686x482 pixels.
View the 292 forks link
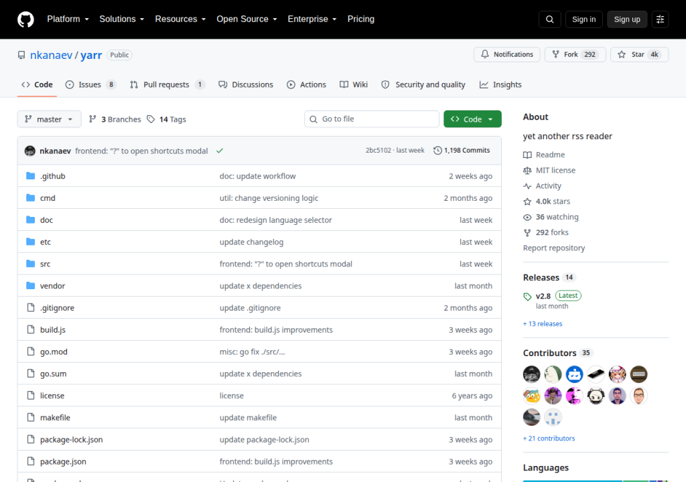[546, 232]
